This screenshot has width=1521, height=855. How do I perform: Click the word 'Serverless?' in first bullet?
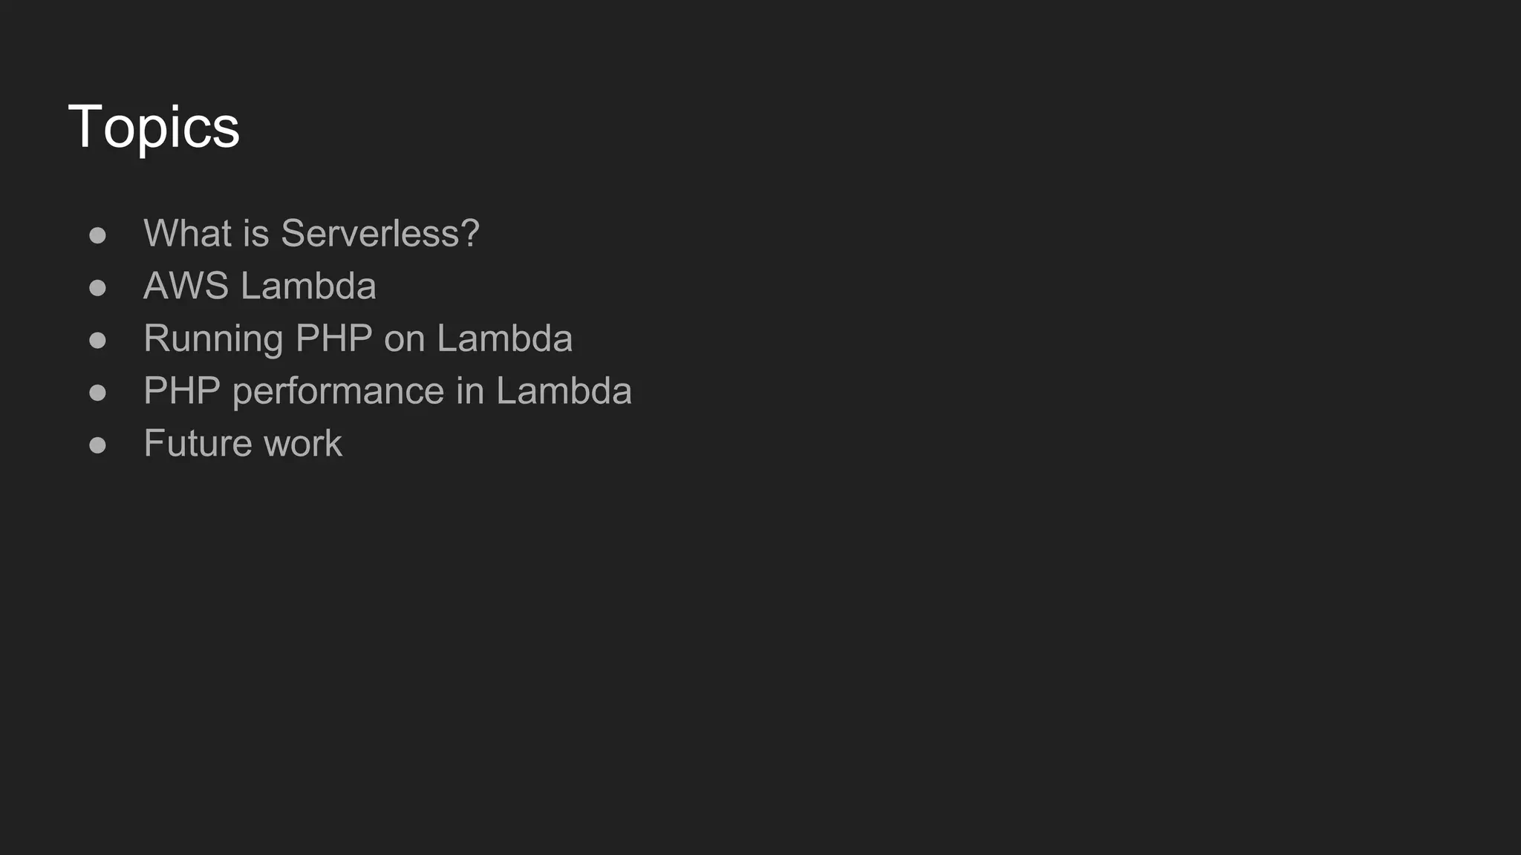click(380, 234)
